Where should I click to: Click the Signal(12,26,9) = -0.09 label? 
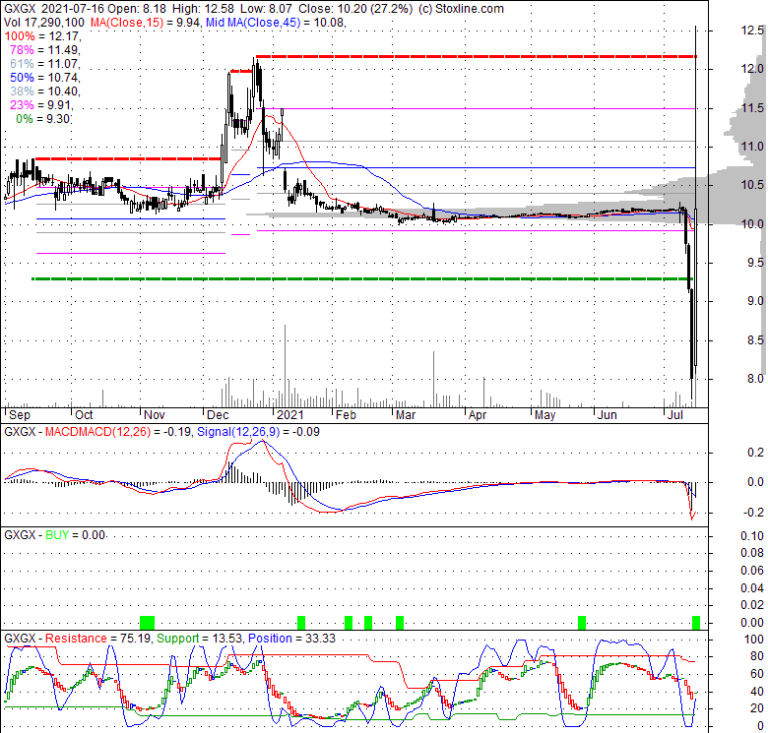(258, 432)
